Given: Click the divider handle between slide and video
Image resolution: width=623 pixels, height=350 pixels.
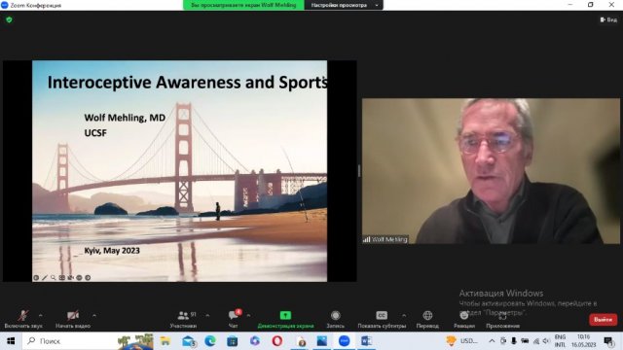Looking at the screenshot, I should point(359,171).
